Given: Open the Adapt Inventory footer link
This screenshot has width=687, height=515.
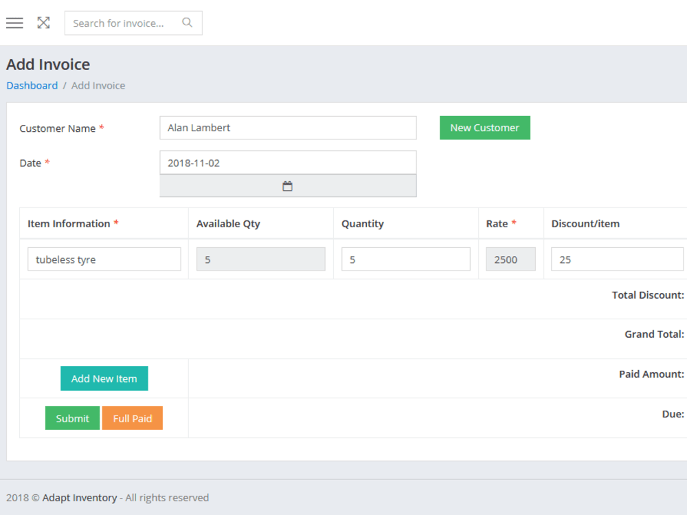Looking at the screenshot, I should (x=79, y=497).
